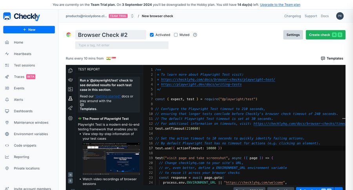Check the Muted checkbox
The image size is (353, 190).
(176, 35)
